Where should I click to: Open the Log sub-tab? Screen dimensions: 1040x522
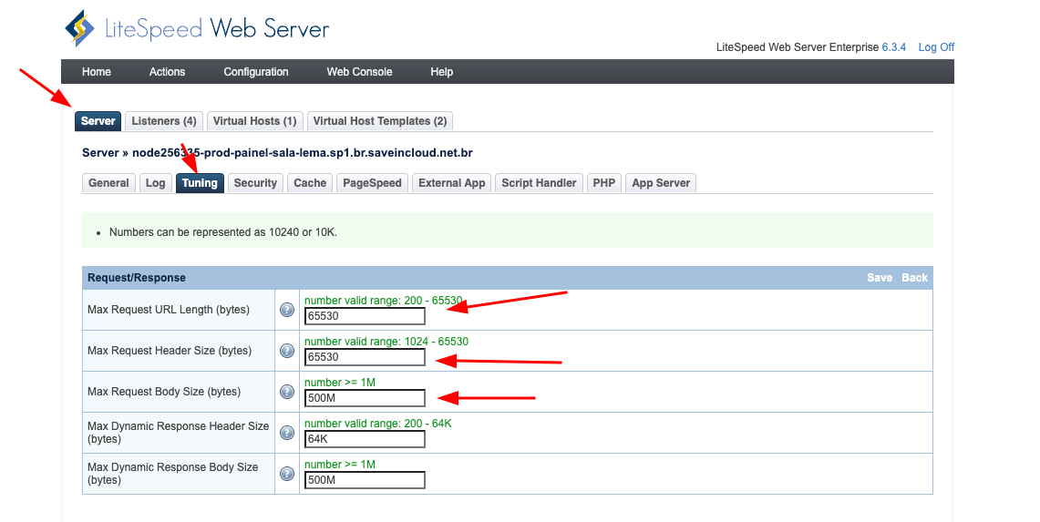tap(155, 183)
